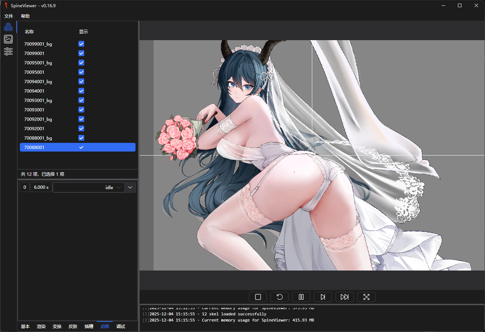Uncheck the selected 70088001 display checkbox

[x=81, y=147]
